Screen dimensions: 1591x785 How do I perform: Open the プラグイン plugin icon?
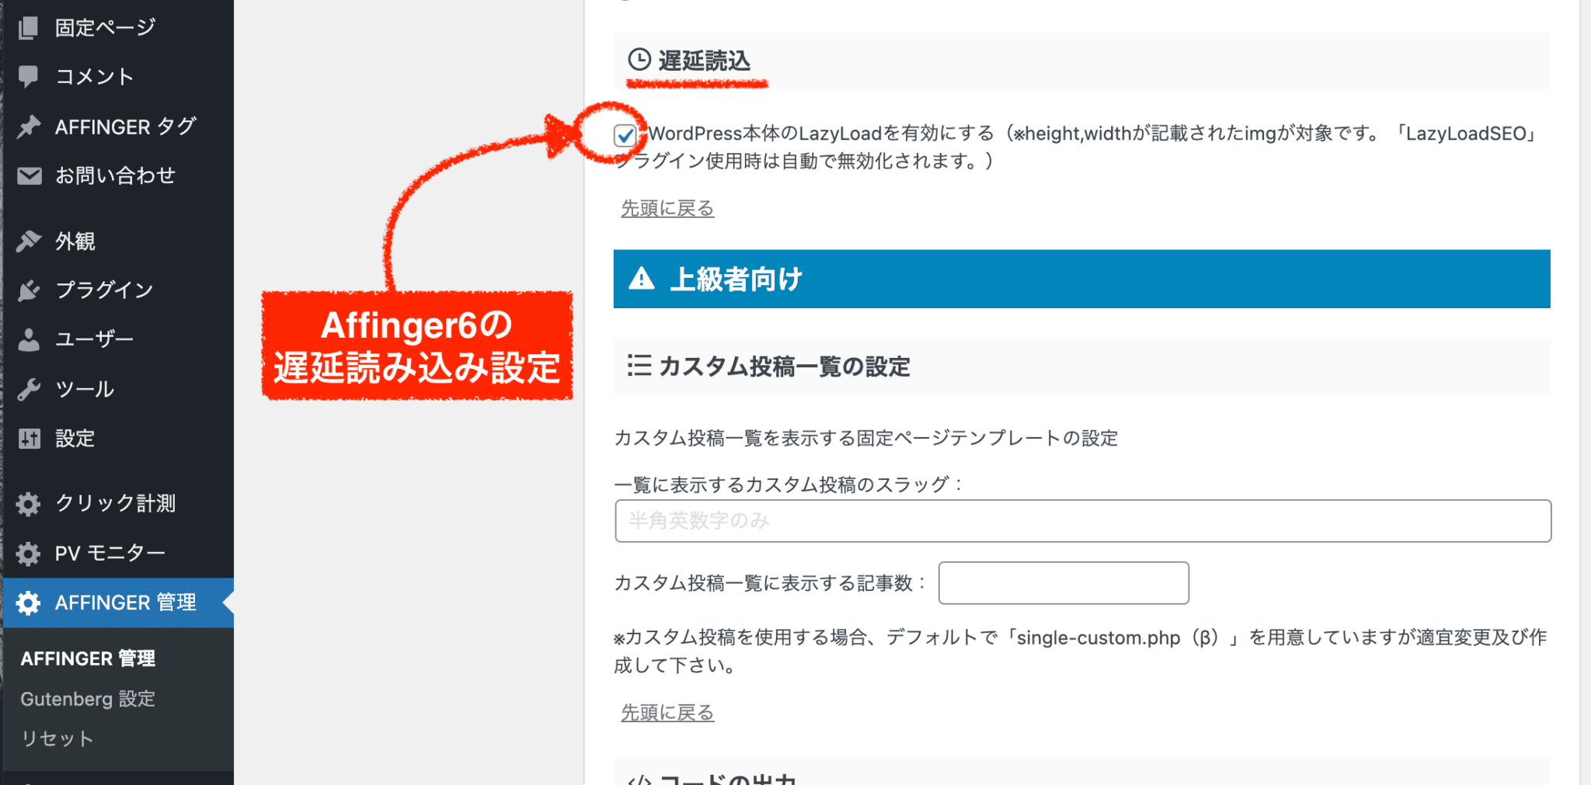(x=28, y=290)
